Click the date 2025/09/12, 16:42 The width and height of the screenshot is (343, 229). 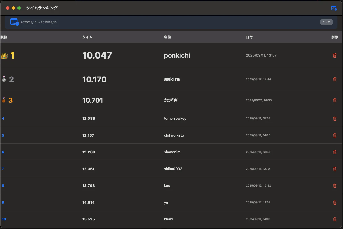pos(258,186)
